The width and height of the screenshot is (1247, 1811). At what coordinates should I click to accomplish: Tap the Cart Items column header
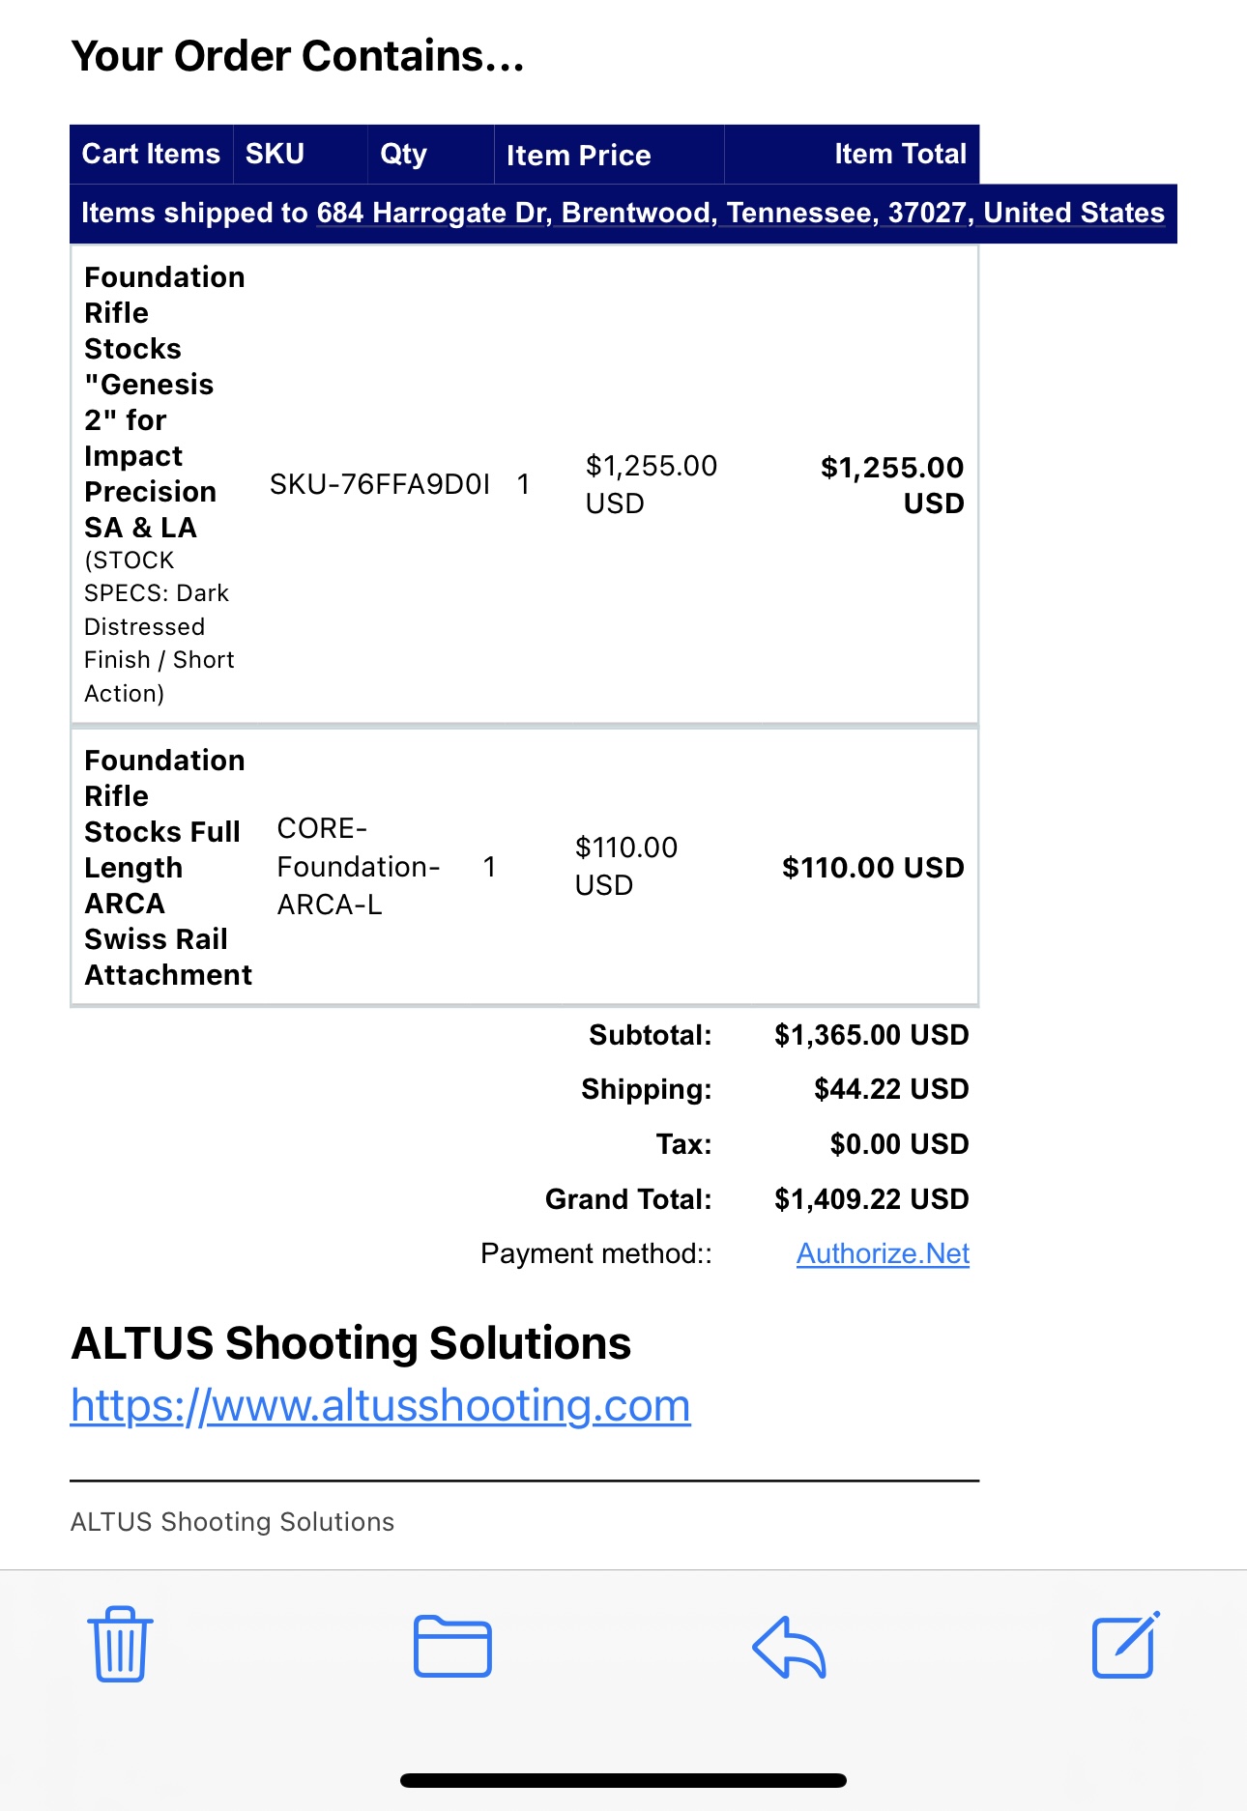[151, 154]
